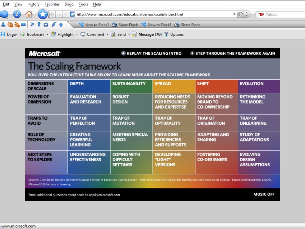Open the View menu
The height and width of the screenshot is (229, 305).
18,4
